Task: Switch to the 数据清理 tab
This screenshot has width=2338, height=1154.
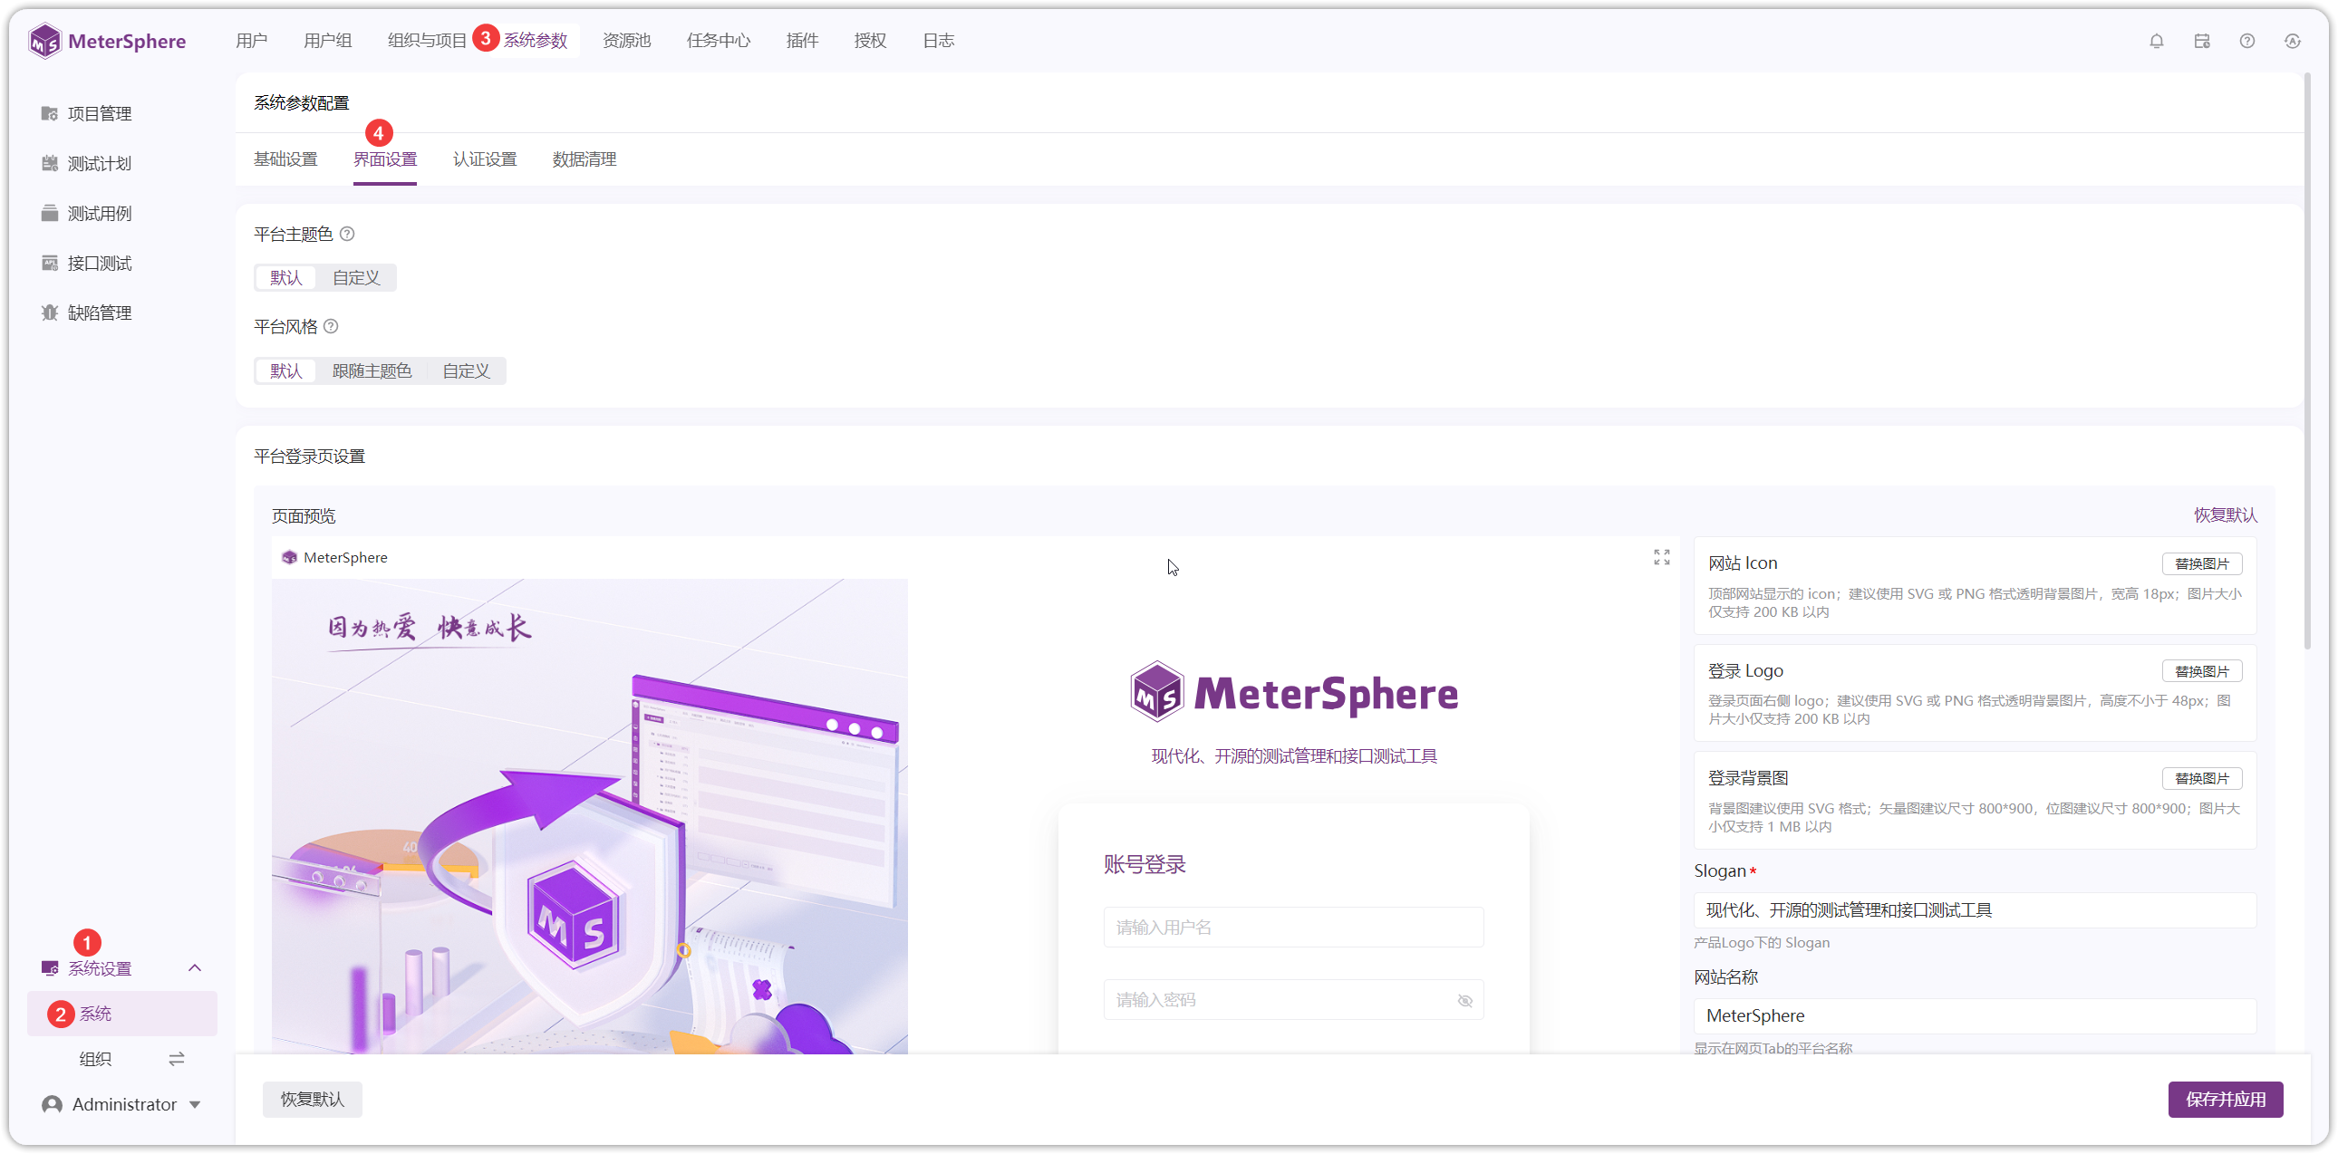Action: click(584, 159)
